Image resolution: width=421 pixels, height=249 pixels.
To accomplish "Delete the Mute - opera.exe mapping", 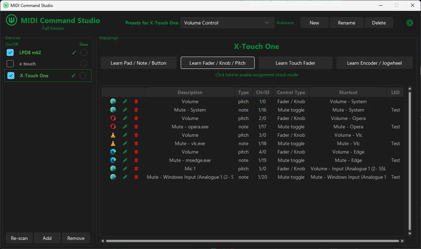I will pos(136,127).
